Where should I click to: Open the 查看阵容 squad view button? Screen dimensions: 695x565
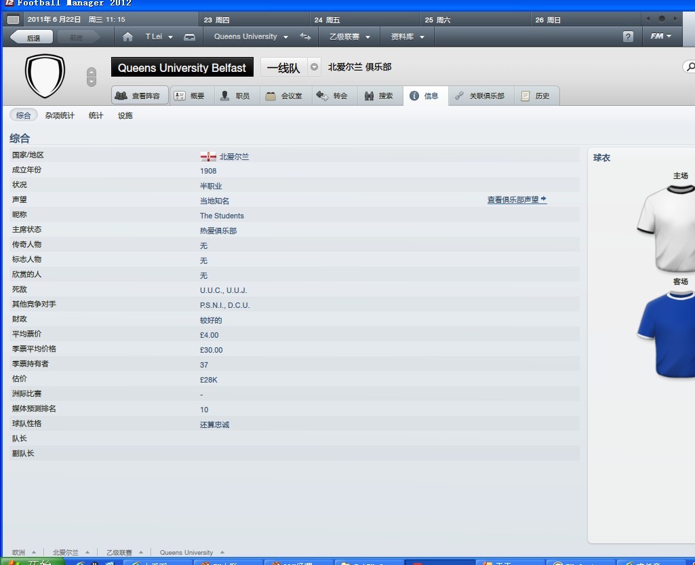coord(140,96)
